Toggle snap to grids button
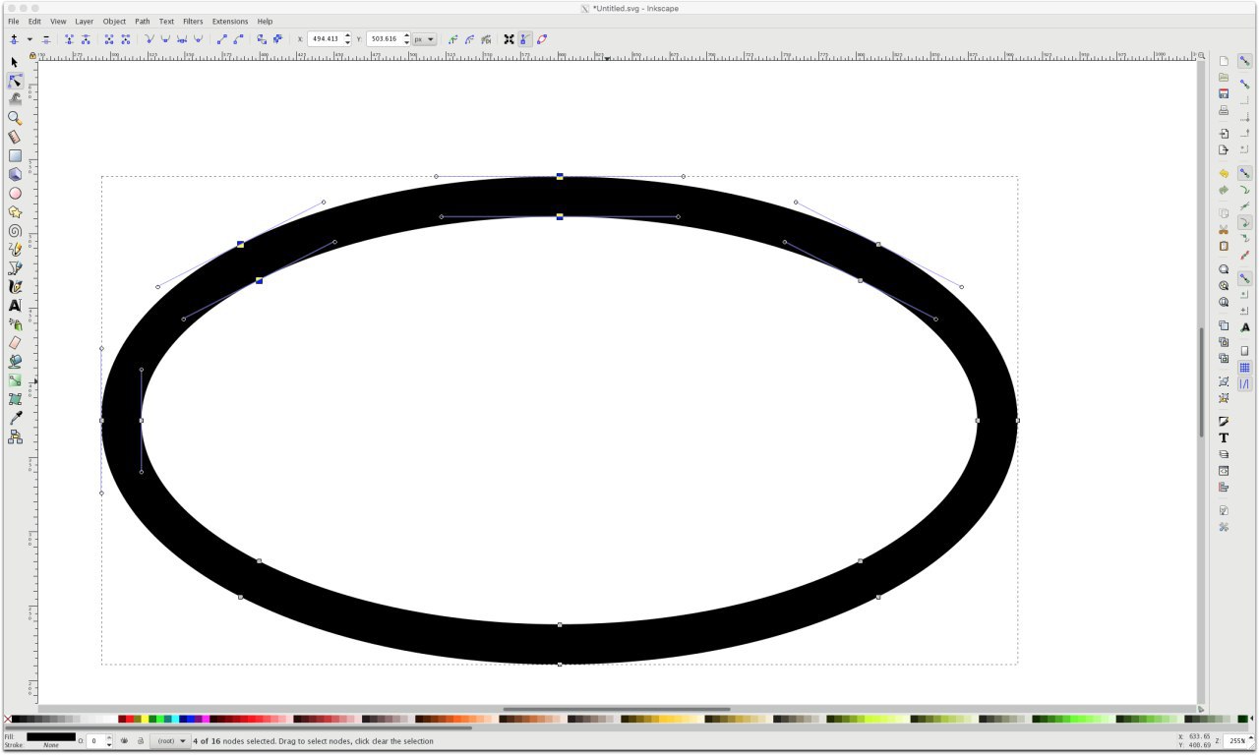This screenshot has height=755, width=1259. click(x=1244, y=368)
